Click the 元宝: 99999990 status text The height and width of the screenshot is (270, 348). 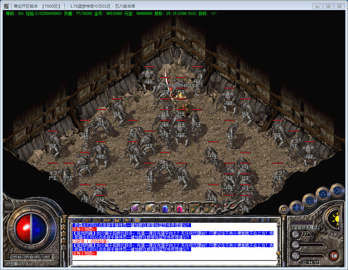[x=138, y=13]
